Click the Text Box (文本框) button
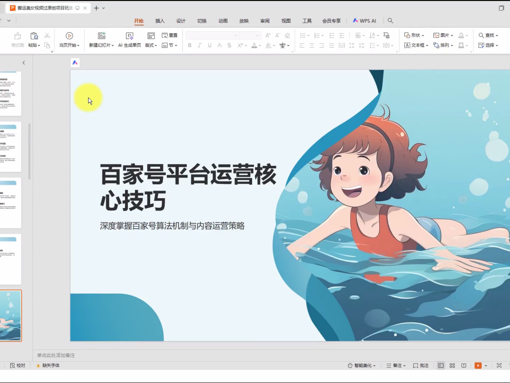Screen dimensions: 510x383 [x=416, y=45]
